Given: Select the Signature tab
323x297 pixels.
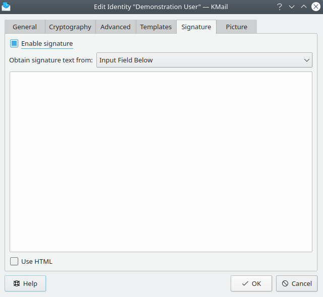Looking at the screenshot, I should point(196,27).
